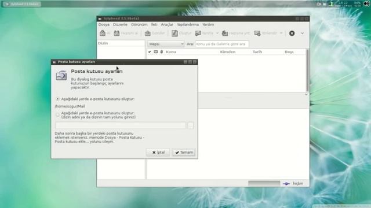This screenshot has width=371, height=208.
Task: Click the Al get mail icon
Action: tap(103, 34)
